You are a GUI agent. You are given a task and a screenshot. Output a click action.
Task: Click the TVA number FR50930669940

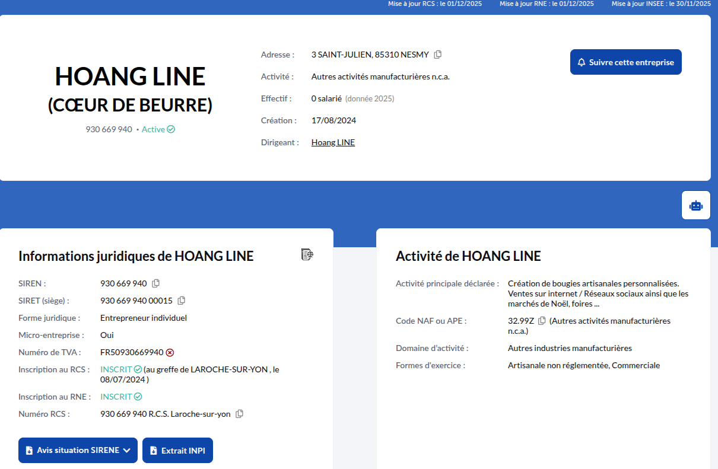(x=131, y=352)
